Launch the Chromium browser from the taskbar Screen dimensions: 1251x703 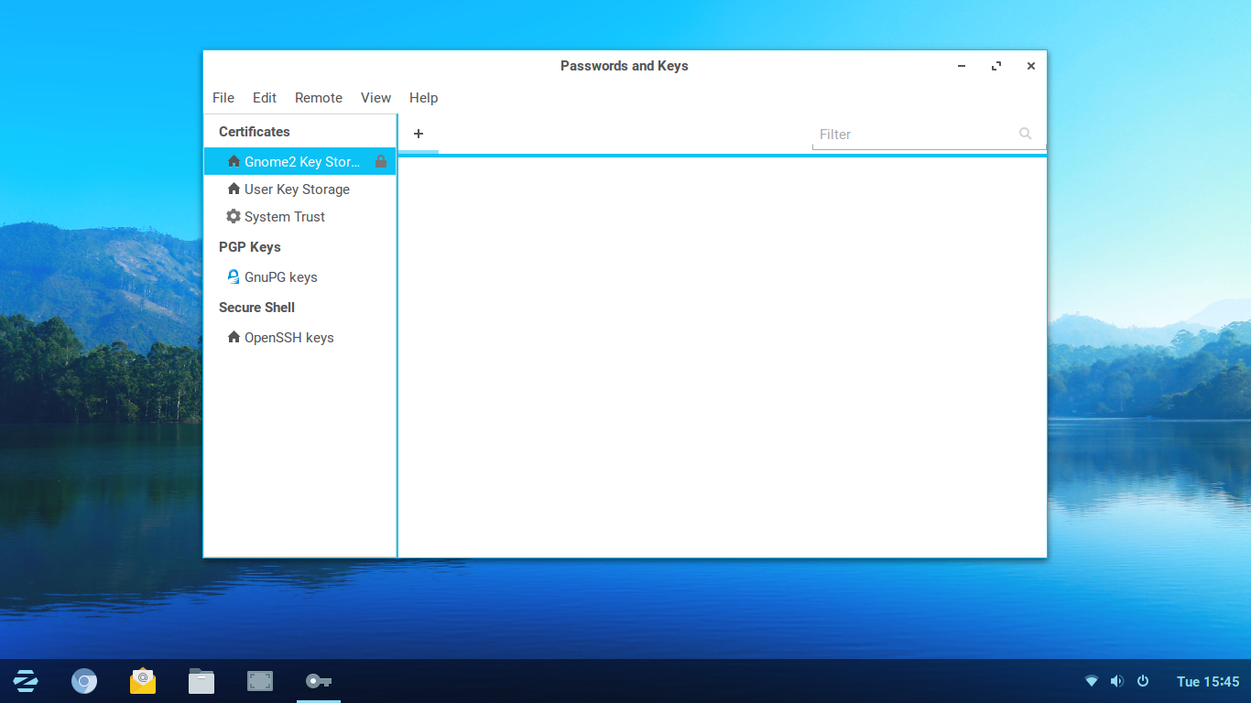coord(84,681)
